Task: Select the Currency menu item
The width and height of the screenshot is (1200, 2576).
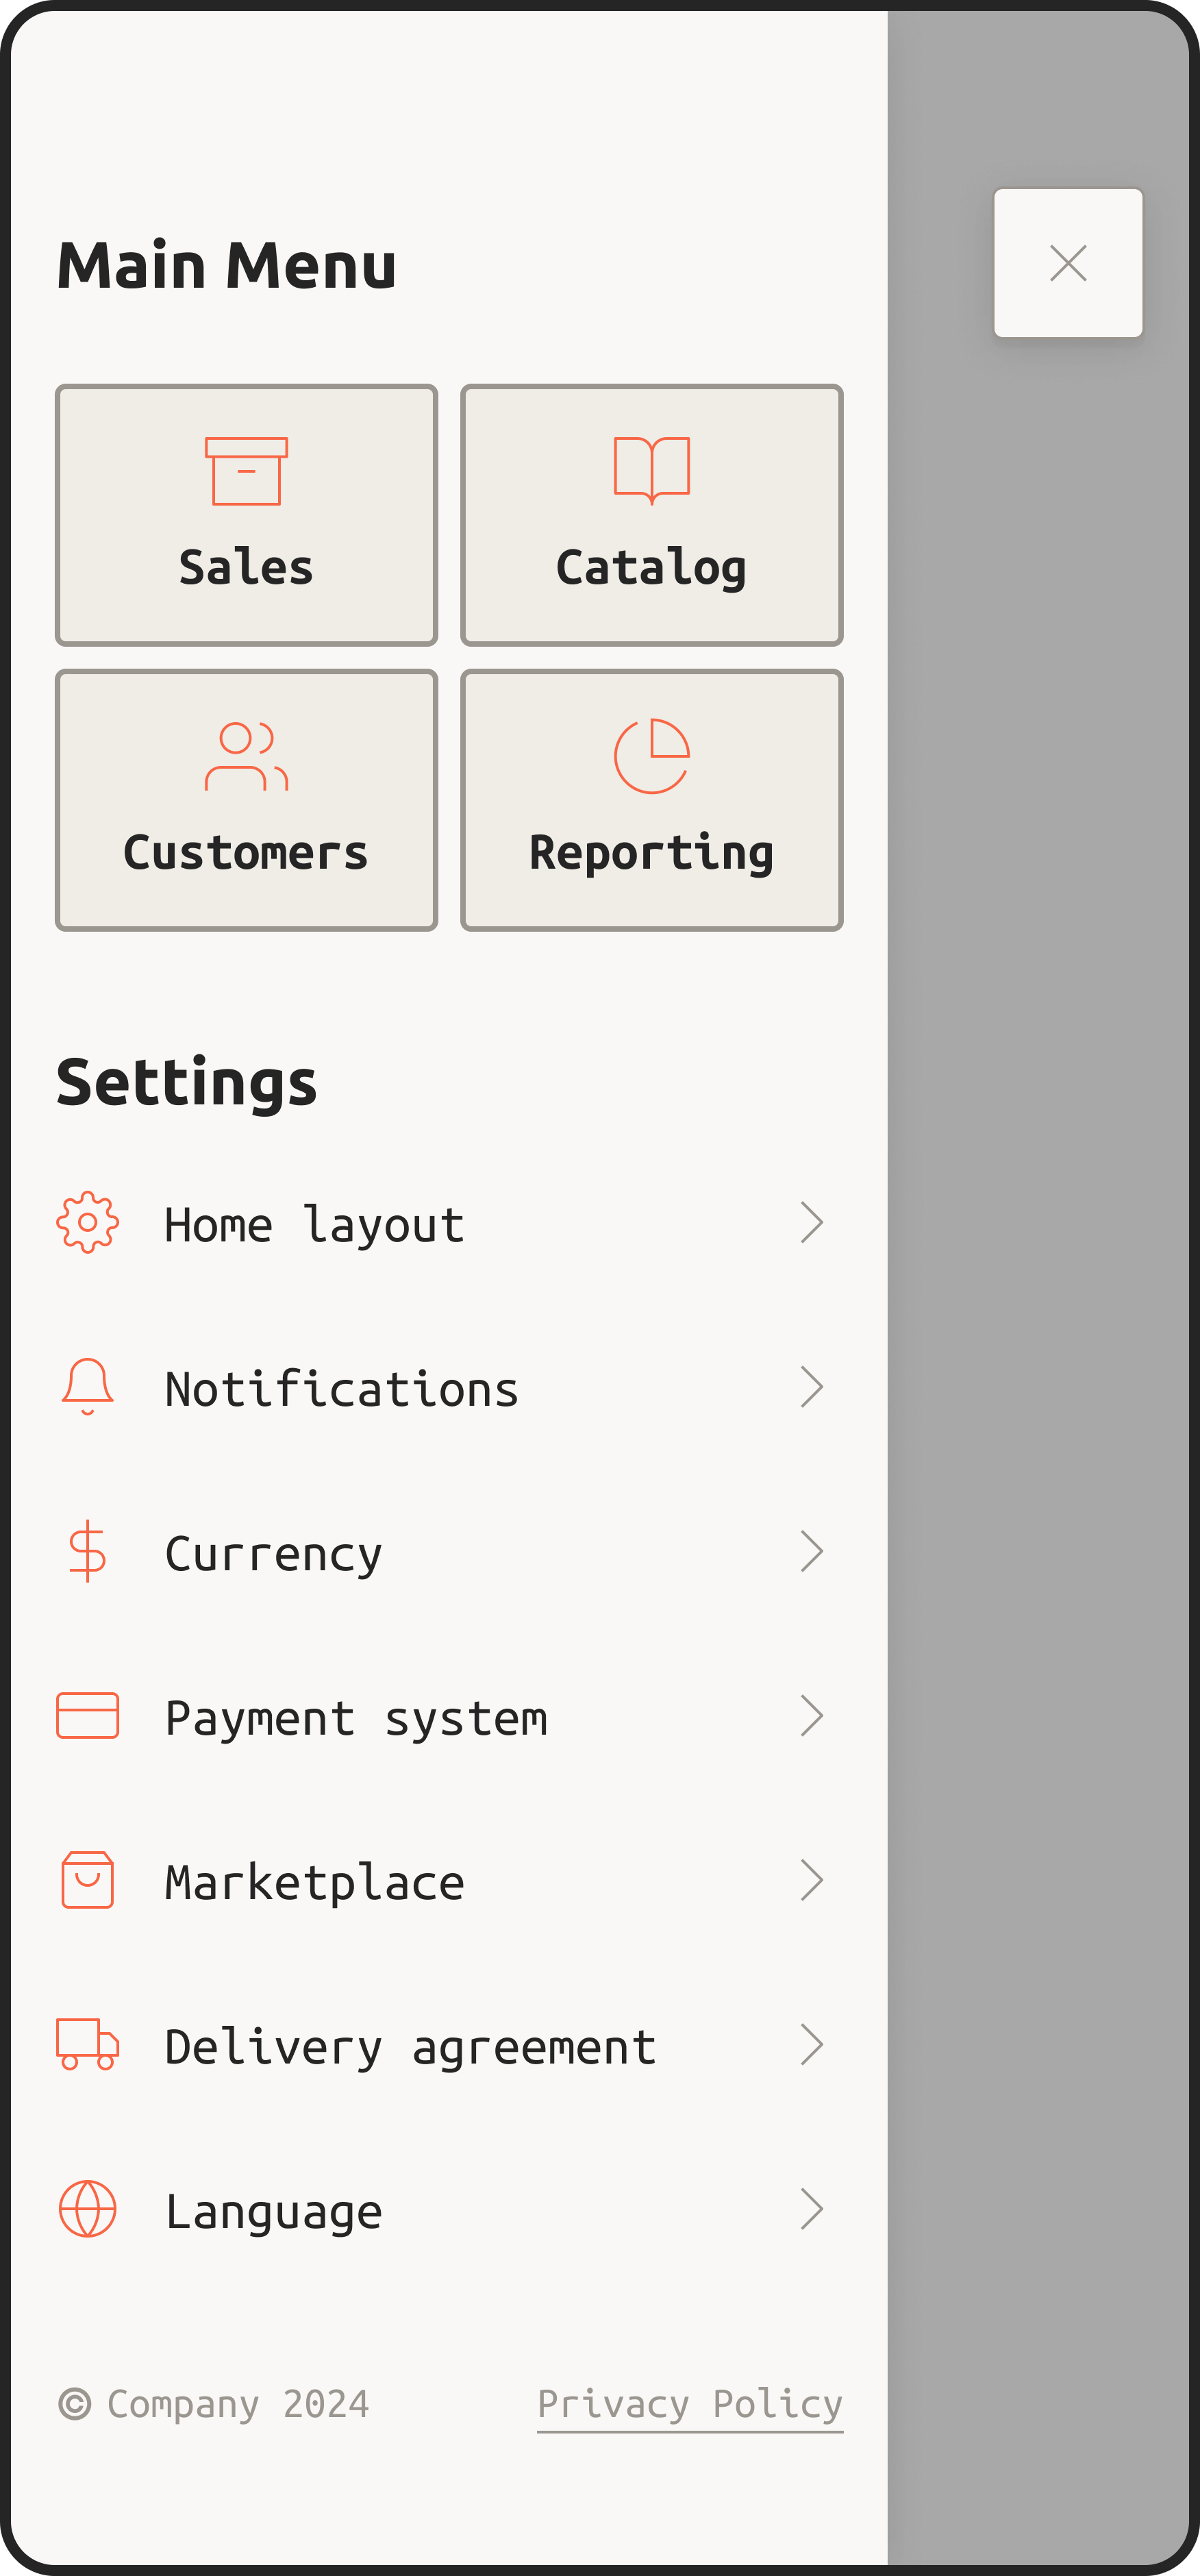Action: point(450,1551)
